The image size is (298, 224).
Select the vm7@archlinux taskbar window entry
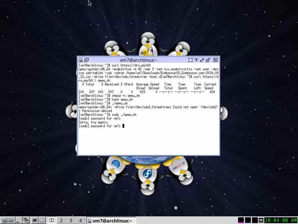coord(111,220)
